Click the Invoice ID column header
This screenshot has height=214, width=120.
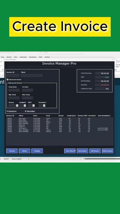point(10,116)
